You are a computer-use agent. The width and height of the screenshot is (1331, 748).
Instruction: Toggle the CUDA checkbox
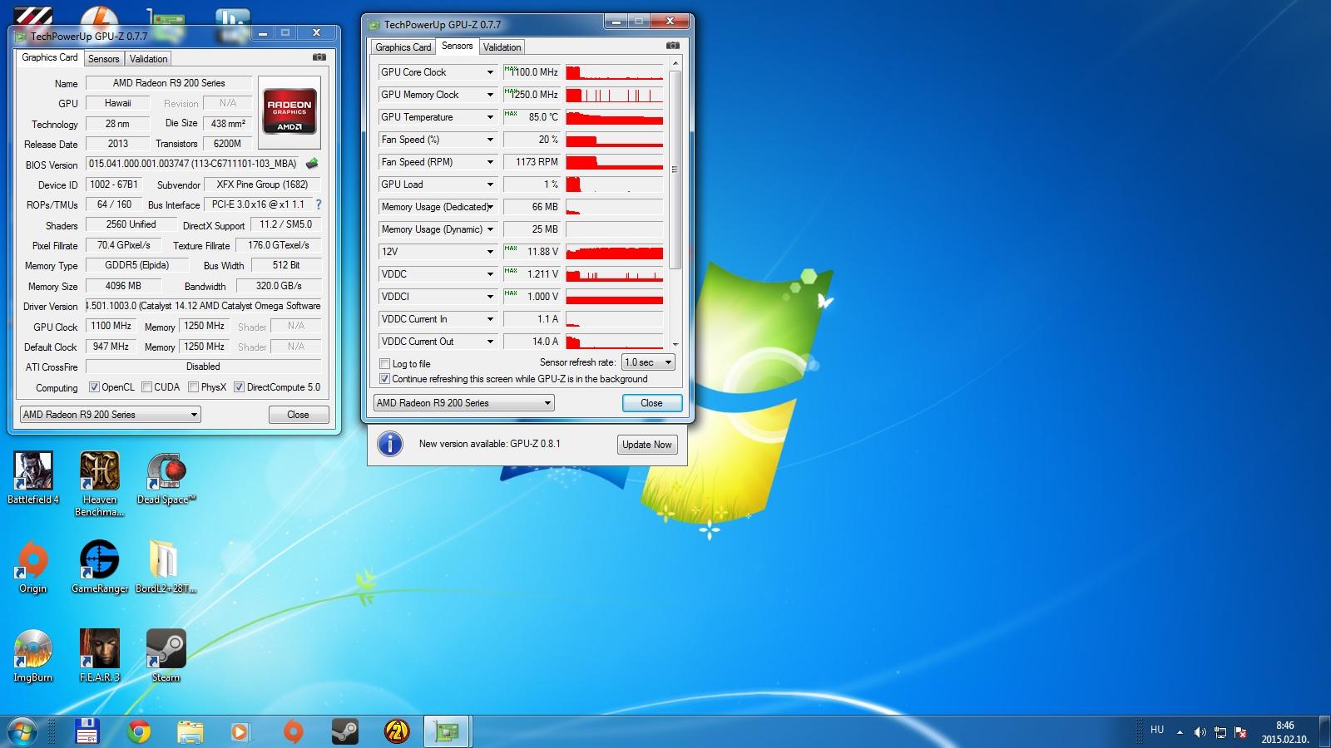(146, 386)
